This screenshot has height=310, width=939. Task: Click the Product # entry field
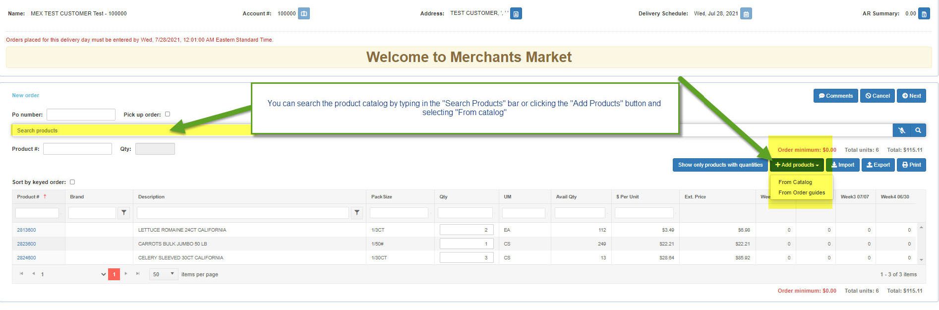coord(77,149)
